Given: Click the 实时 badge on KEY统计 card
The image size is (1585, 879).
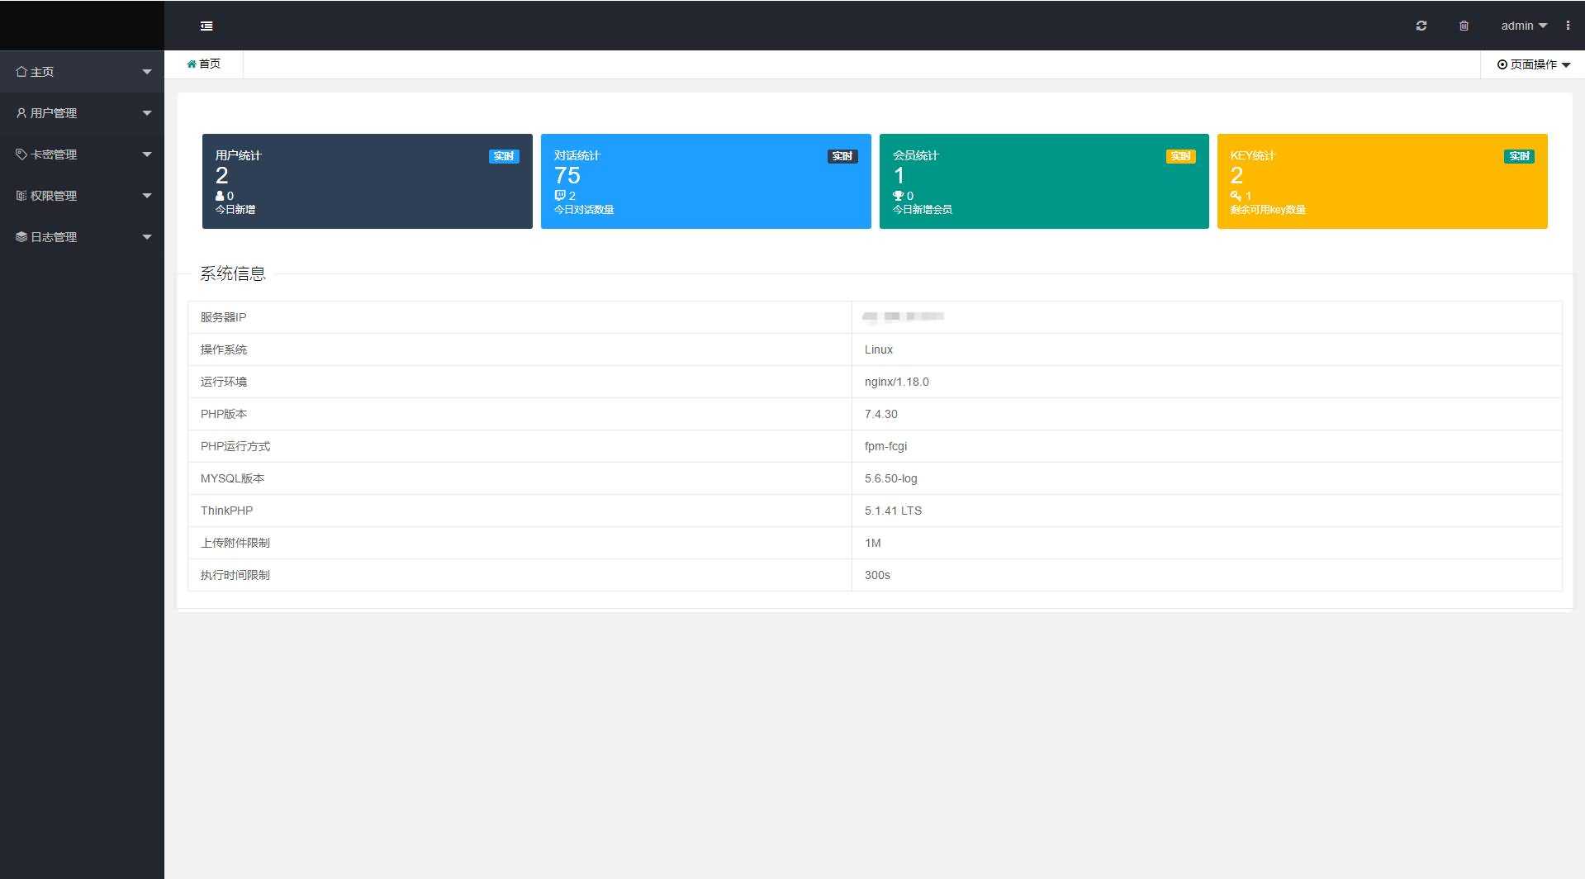Looking at the screenshot, I should pos(1519,156).
